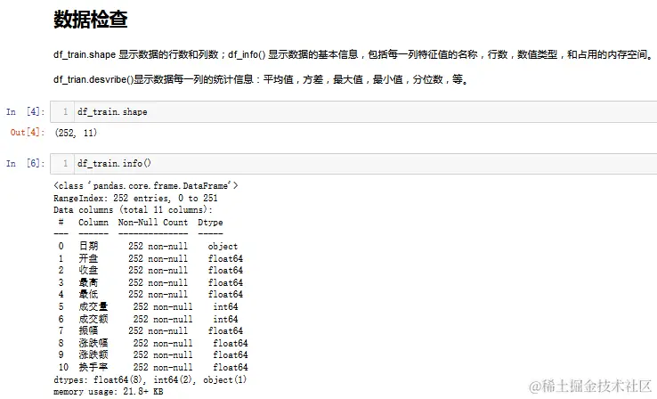Viewport: 657px width, 399px height.
Task: Click the object dtype of 日期
Action: [x=223, y=247]
